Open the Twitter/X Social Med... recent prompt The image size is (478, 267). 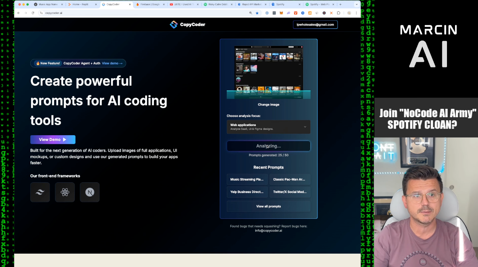(x=290, y=192)
